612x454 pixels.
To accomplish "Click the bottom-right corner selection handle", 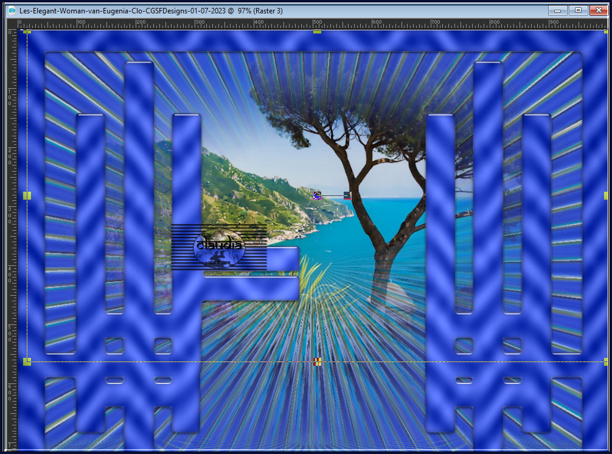I will tap(606, 362).
